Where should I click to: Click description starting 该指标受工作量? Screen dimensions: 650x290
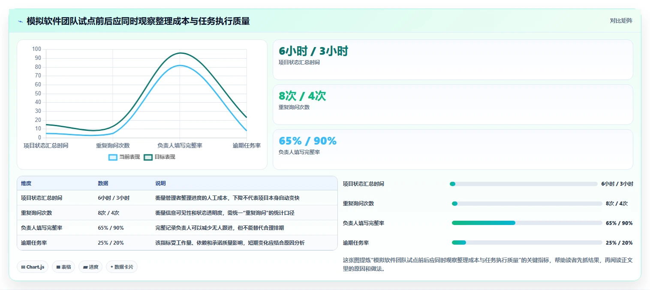click(230, 243)
